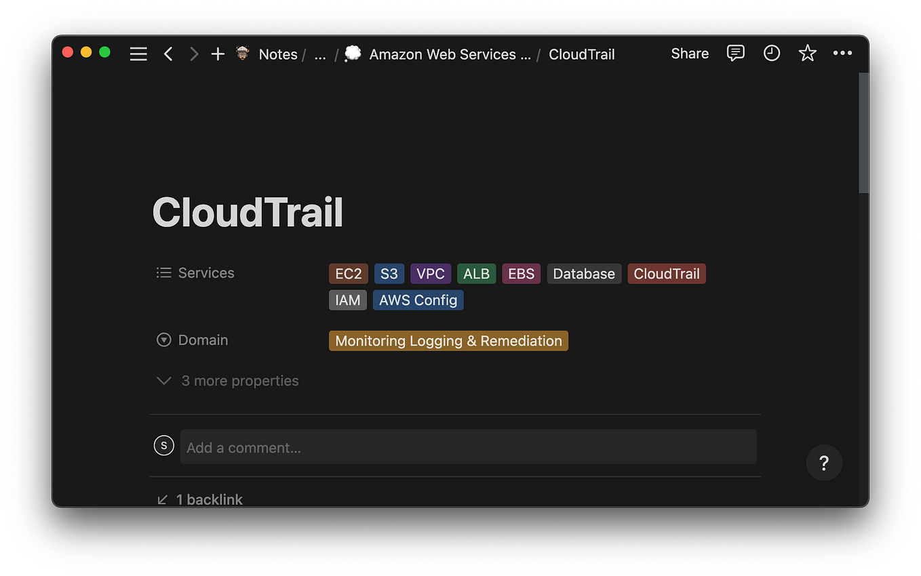921x576 pixels.
Task: Favorite this page with the star
Action: point(807,54)
